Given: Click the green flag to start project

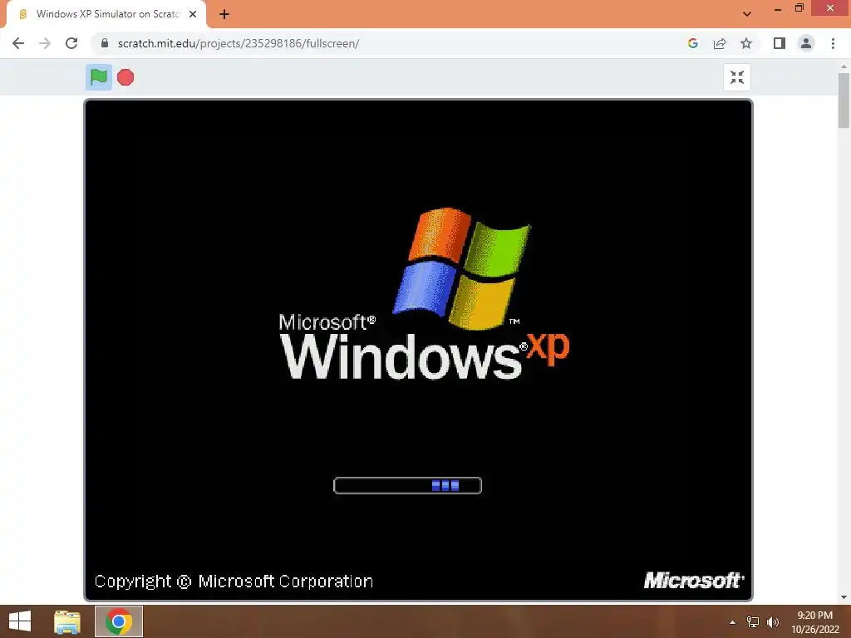Looking at the screenshot, I should coord(99,77).
